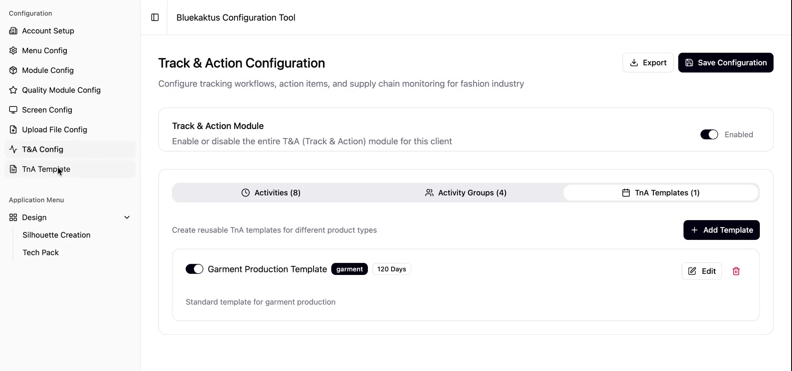Switch to the Activities (8) tab
Viewport: 792px width, 371px height.
(271, 193)
